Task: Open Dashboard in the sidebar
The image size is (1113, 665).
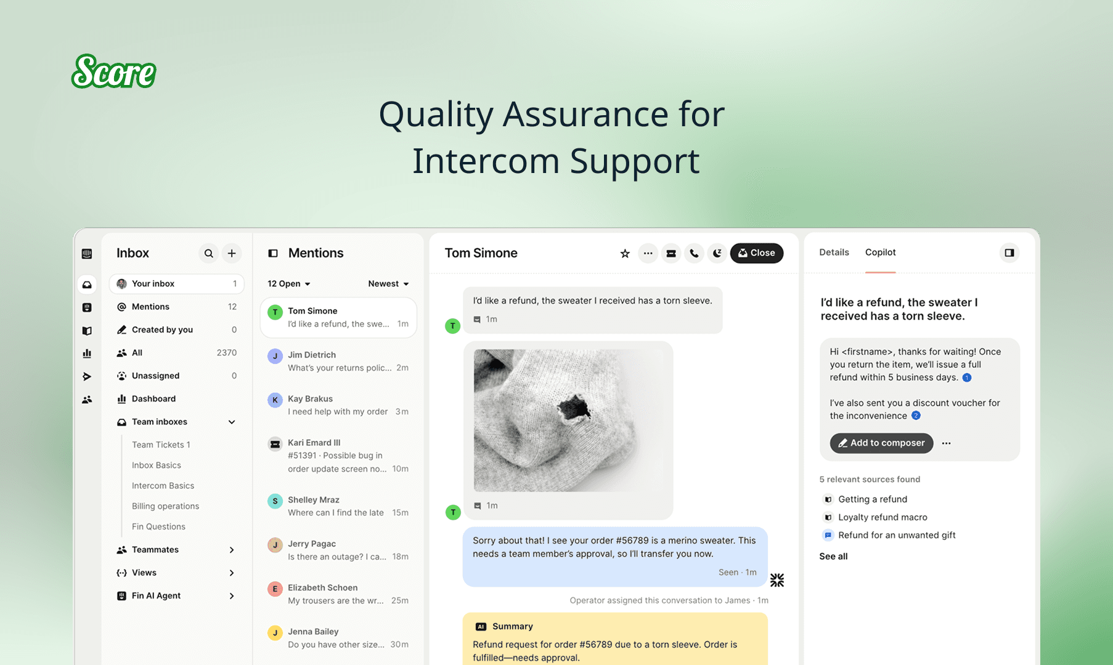Action: coord(177,399)
